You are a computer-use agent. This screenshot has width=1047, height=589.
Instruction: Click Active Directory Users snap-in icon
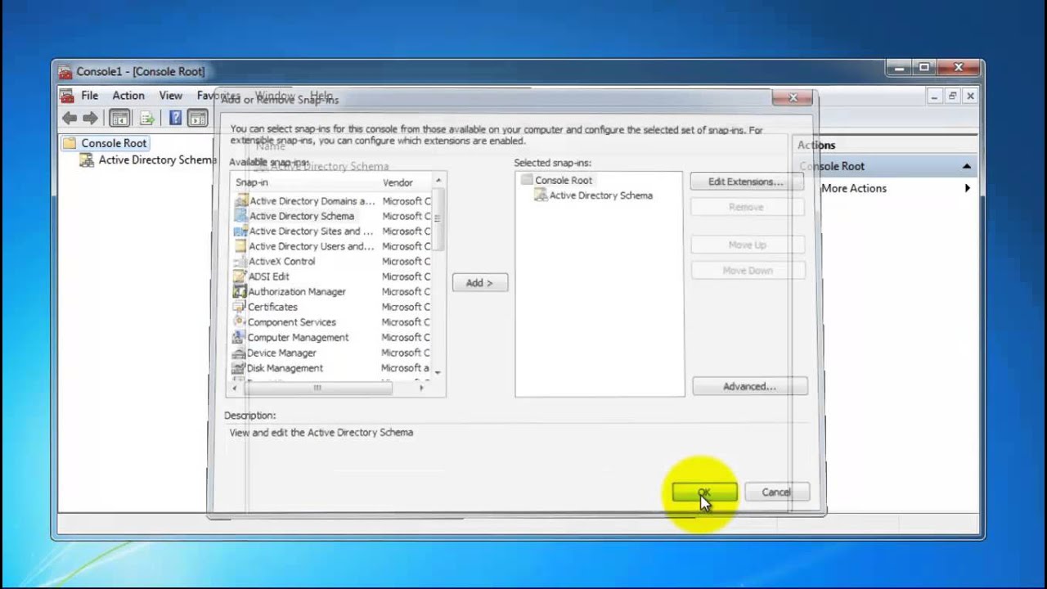point(240,246)
